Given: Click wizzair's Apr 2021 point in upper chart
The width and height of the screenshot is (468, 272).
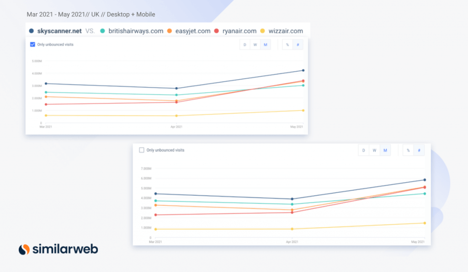Looking at the screenshot, I should pos(176,116).
